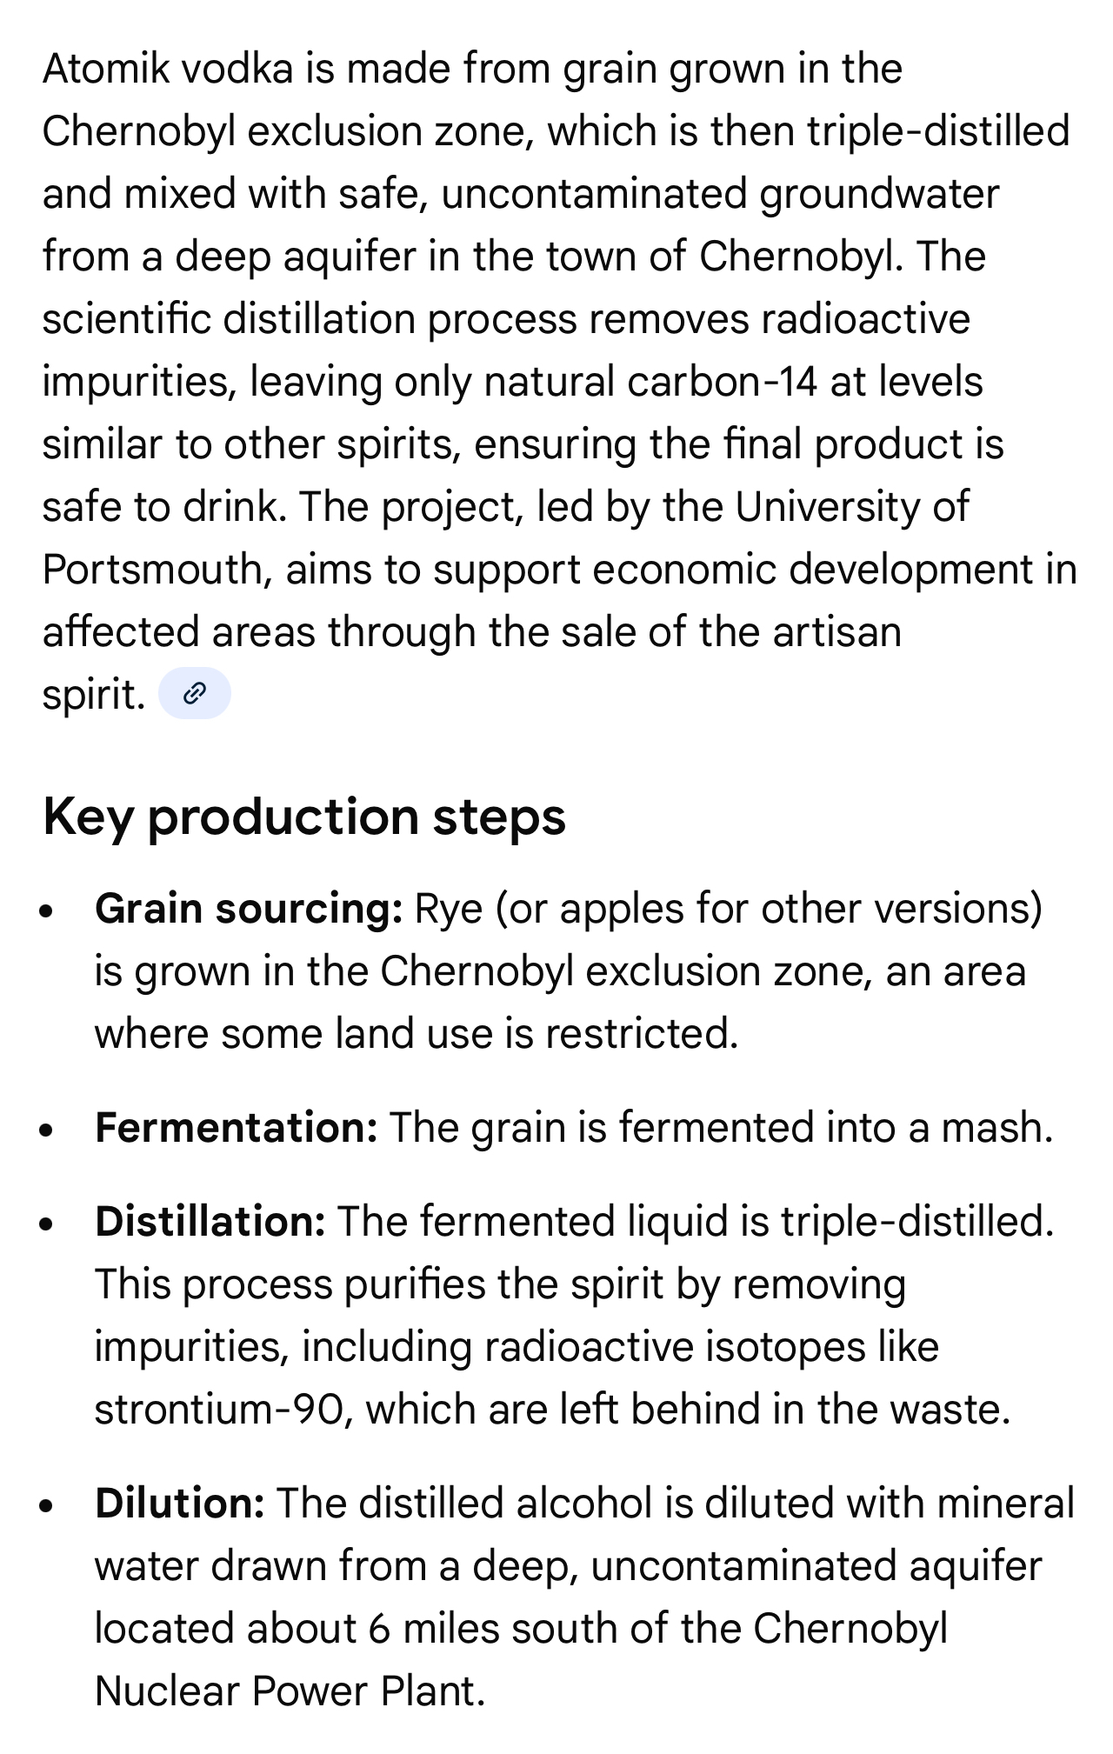The height and width of the screenshot is (1754, 1113).
Task: Click the bold "Dilution:" label
Action: click(x=179, y=1504)
